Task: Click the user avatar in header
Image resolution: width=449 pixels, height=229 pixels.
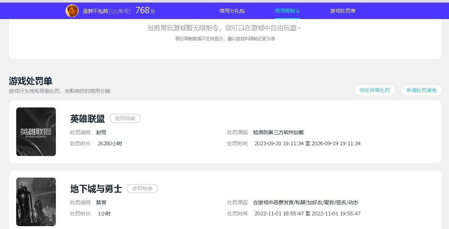Action: coord(72,11)
